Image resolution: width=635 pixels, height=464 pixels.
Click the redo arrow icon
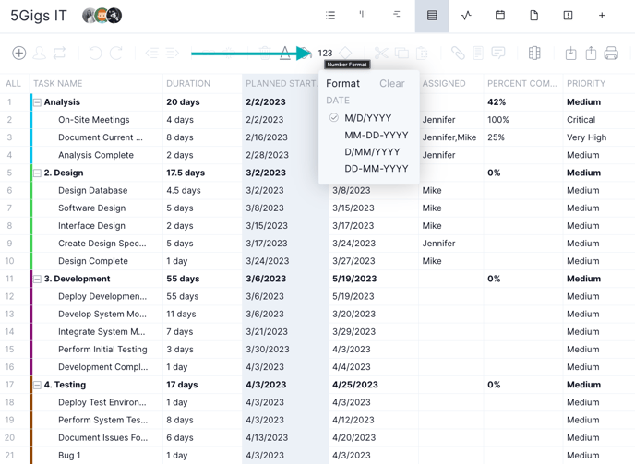click(x=116, y=53)
